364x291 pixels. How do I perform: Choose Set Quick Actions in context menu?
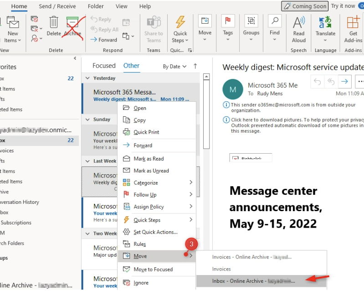[157, 232]
